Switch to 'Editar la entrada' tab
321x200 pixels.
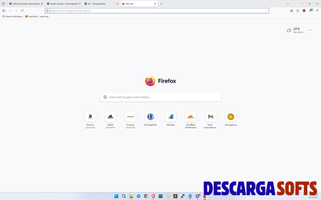click(x=25, y=4)
